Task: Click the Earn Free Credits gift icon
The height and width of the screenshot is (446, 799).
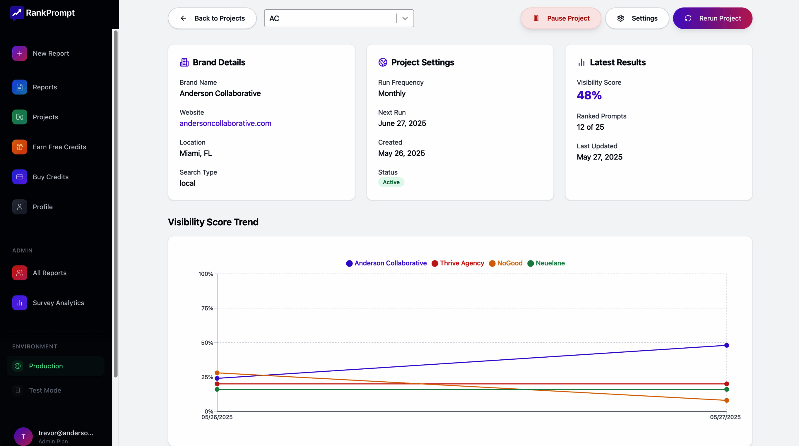Action: (20, 147)
